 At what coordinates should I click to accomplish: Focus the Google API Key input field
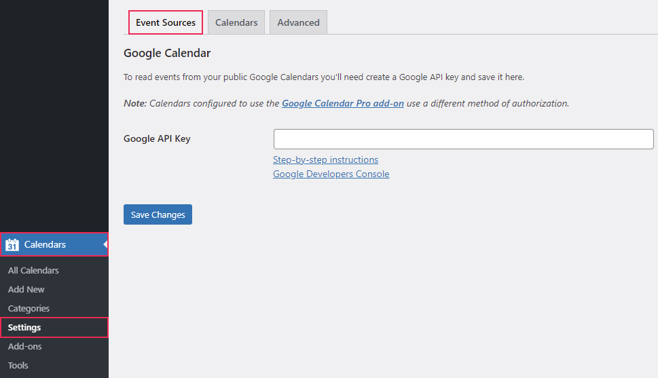click(463, 139)
